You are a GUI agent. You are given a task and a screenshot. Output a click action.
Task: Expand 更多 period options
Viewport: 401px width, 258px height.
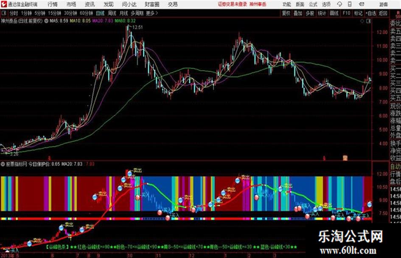[152, 13]
